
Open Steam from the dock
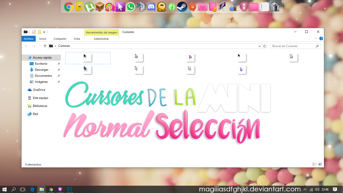pyautogui.click(x=182, y=7)
